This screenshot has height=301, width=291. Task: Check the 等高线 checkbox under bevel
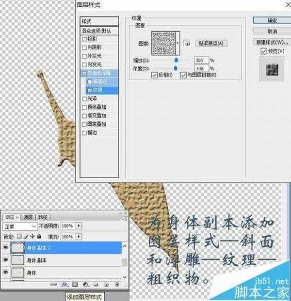click(90, 82)
